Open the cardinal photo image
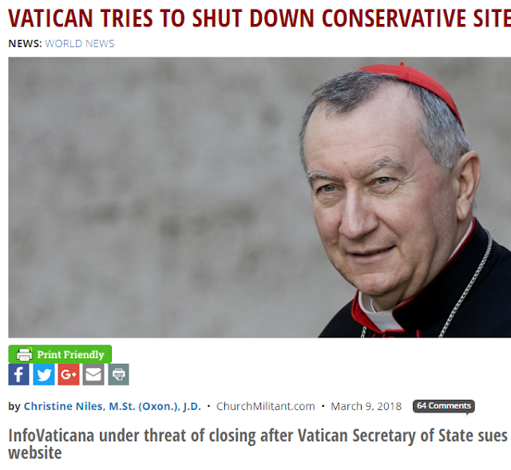The image size is (511, 470). pos(259,197)
